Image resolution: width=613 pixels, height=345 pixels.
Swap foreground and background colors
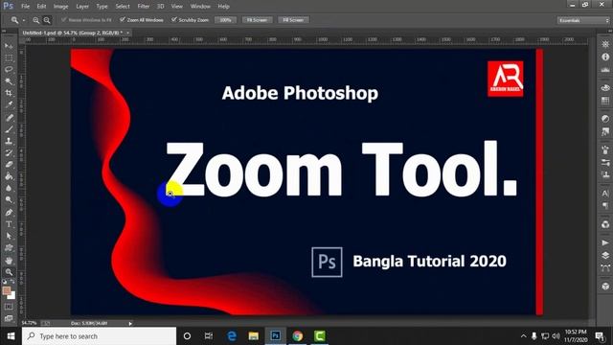point(12,282)
